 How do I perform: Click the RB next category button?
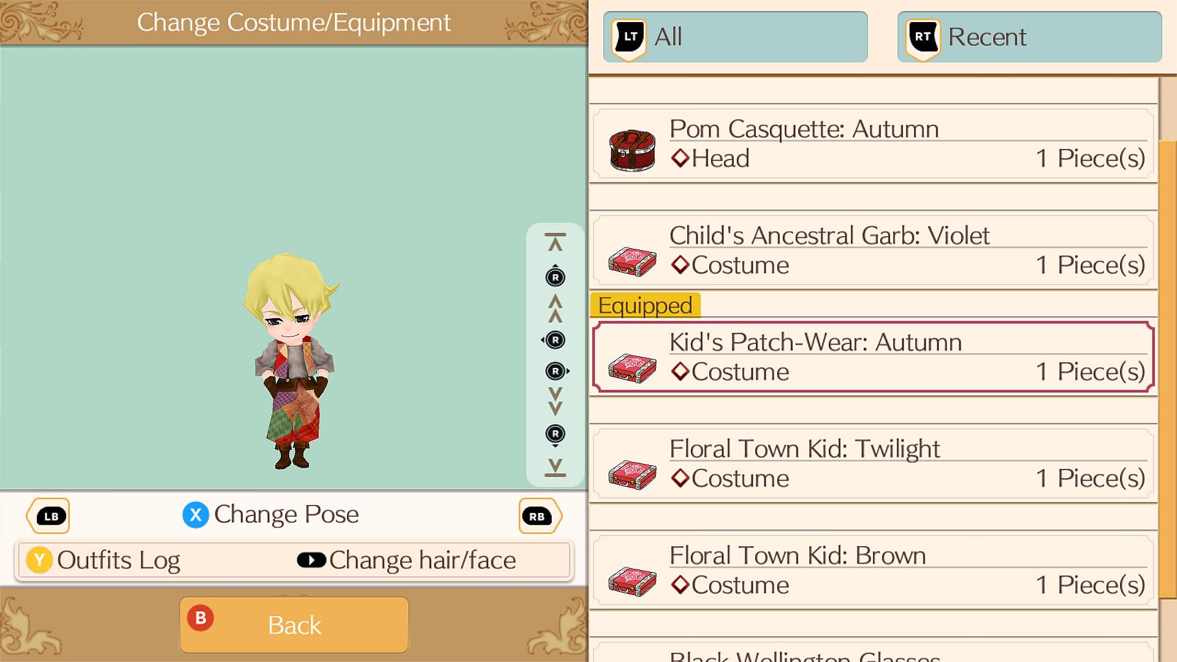(x=539, y=516)
